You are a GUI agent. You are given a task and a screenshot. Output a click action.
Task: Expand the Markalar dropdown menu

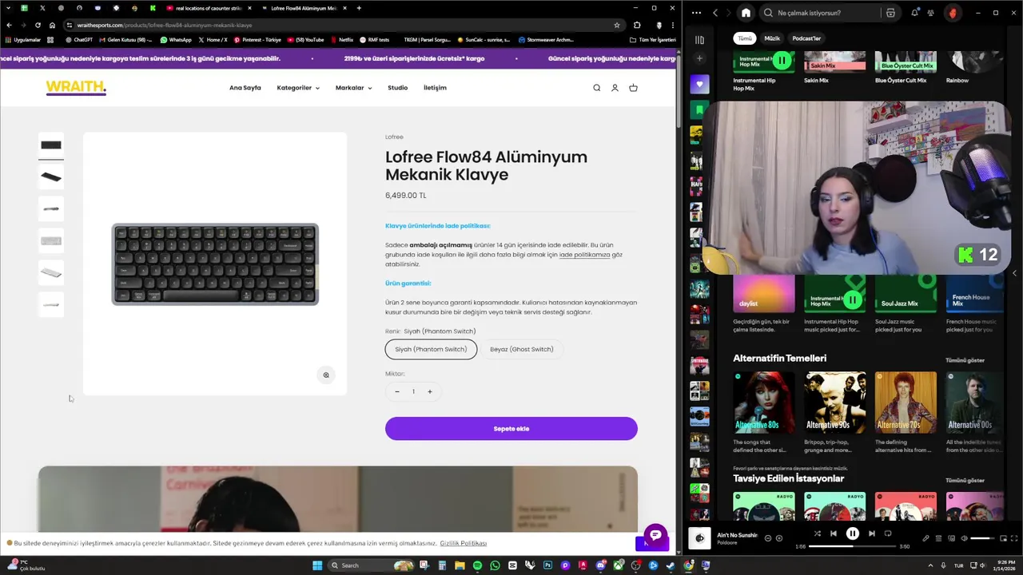coord(353,88)
